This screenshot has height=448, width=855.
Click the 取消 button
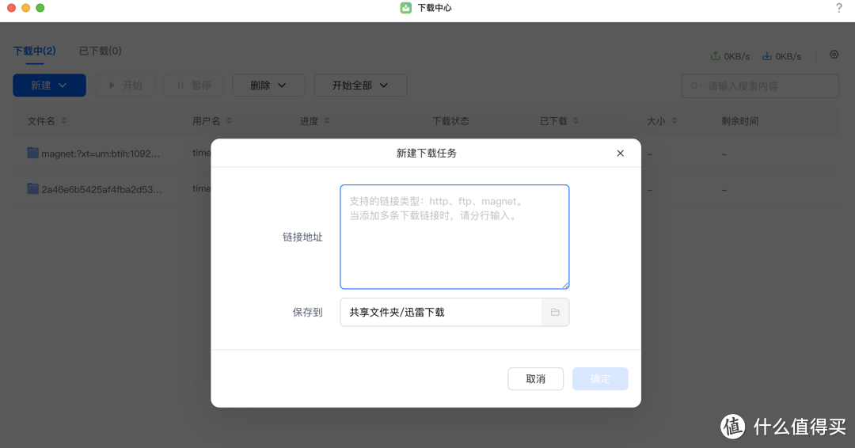point(535,379)
